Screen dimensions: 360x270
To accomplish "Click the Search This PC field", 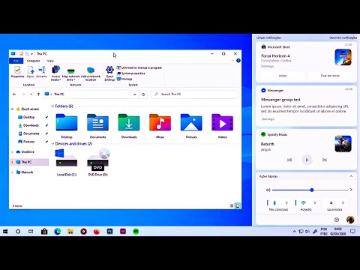I will tap(195, 94).
